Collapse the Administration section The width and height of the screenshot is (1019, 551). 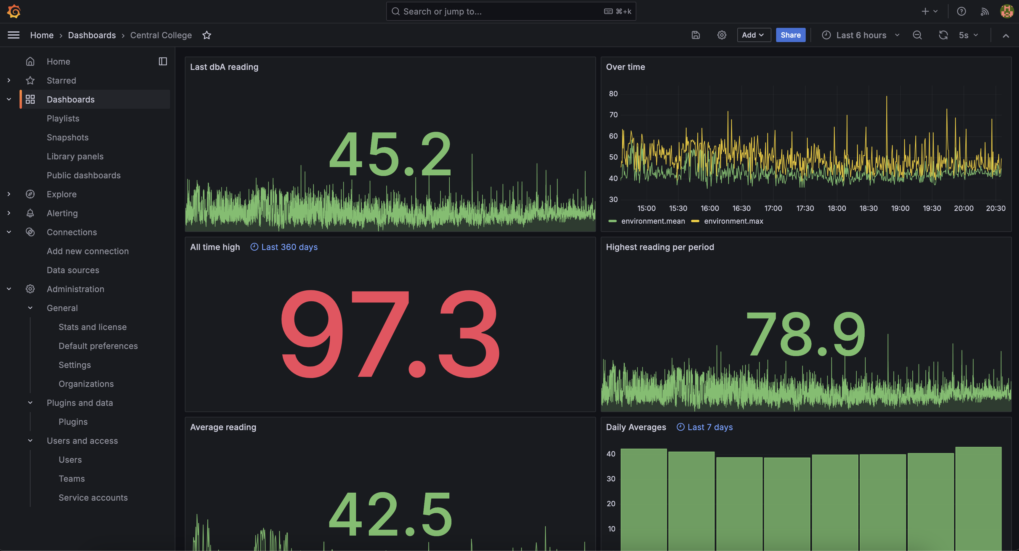pyautogui.click(x=9, y=289)
